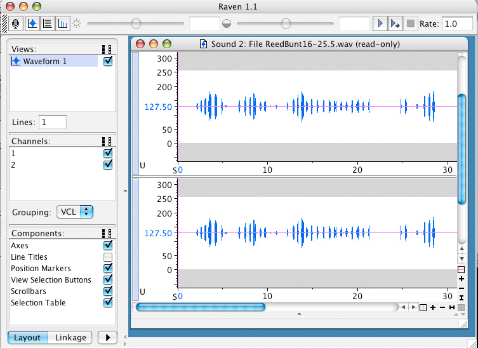Viewport: 478px width, 348px height.
Task: Click the vertical zoom-to-all button
Action: coord(461,298)
